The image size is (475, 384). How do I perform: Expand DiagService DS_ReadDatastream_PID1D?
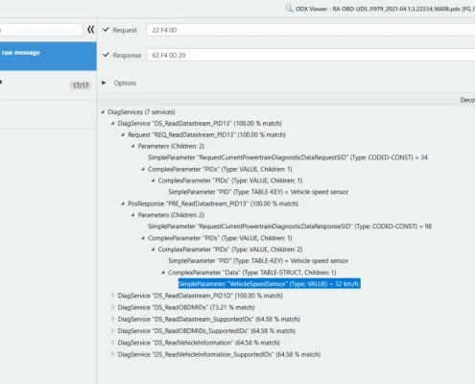112,296
